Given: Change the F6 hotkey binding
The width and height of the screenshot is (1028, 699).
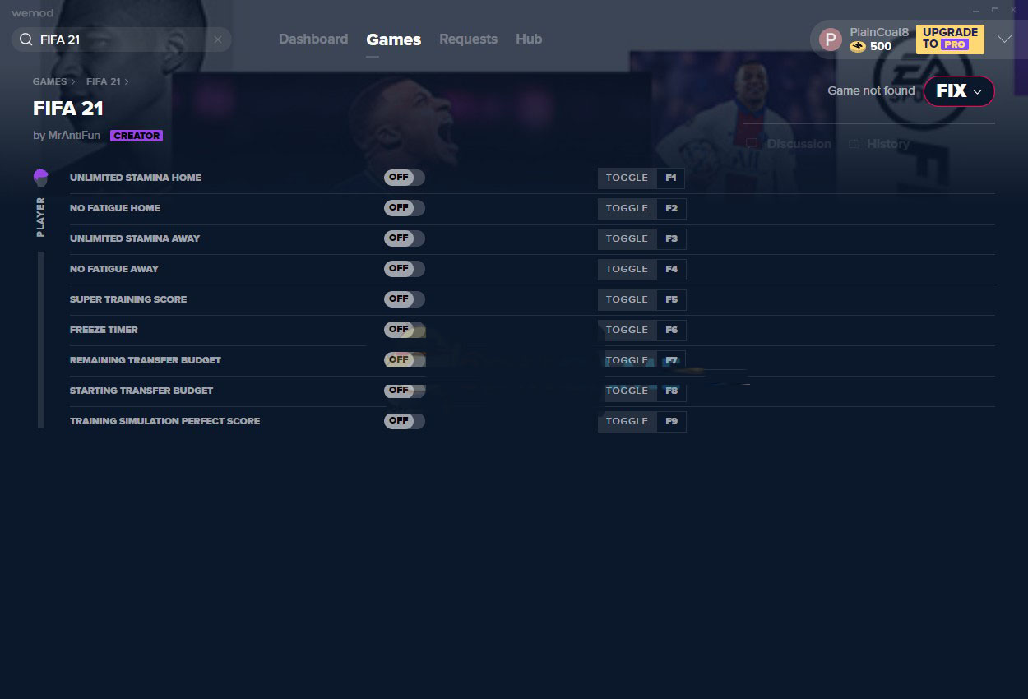Looking at the screenshot, I should click(x=671, y=330).
